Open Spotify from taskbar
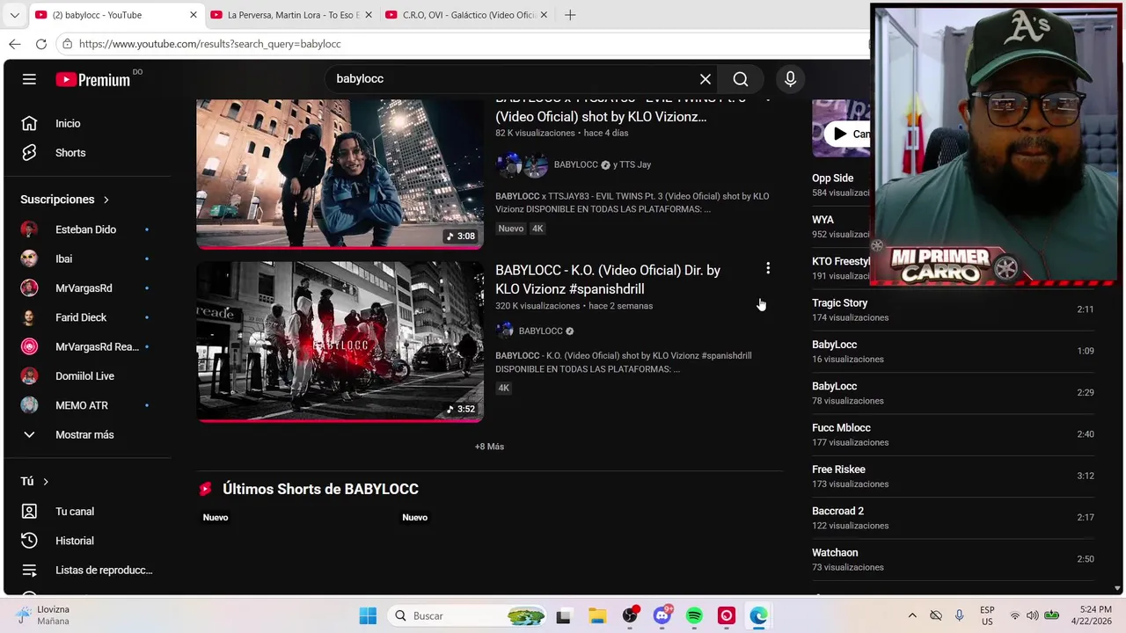The width and height of the screenshot is (1126, 633). click(694, 616)
